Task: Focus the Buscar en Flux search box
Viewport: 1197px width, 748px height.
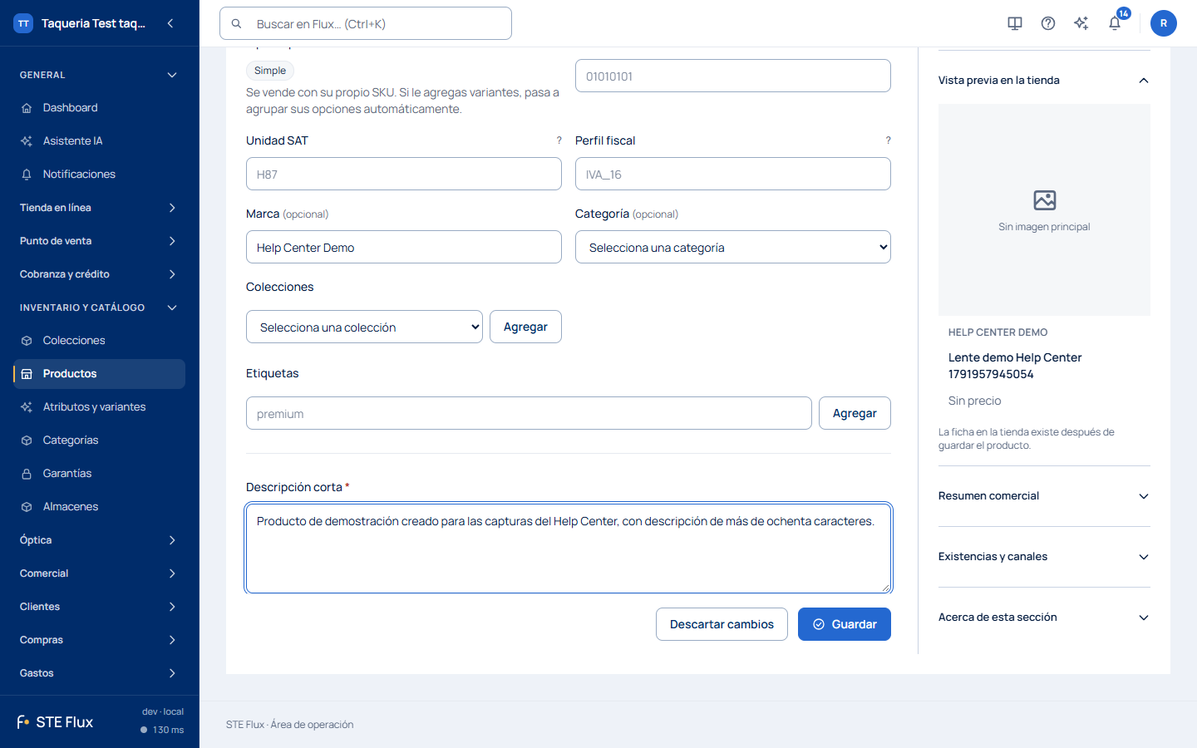Action: (x=366, y=23)
